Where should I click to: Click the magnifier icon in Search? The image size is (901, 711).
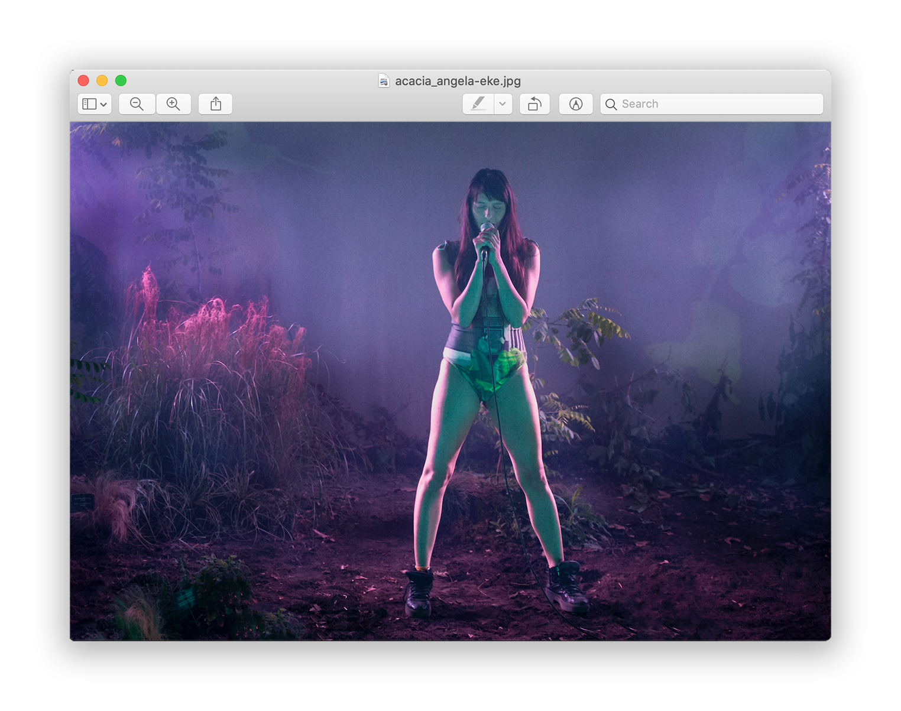[x=611, y=104]
